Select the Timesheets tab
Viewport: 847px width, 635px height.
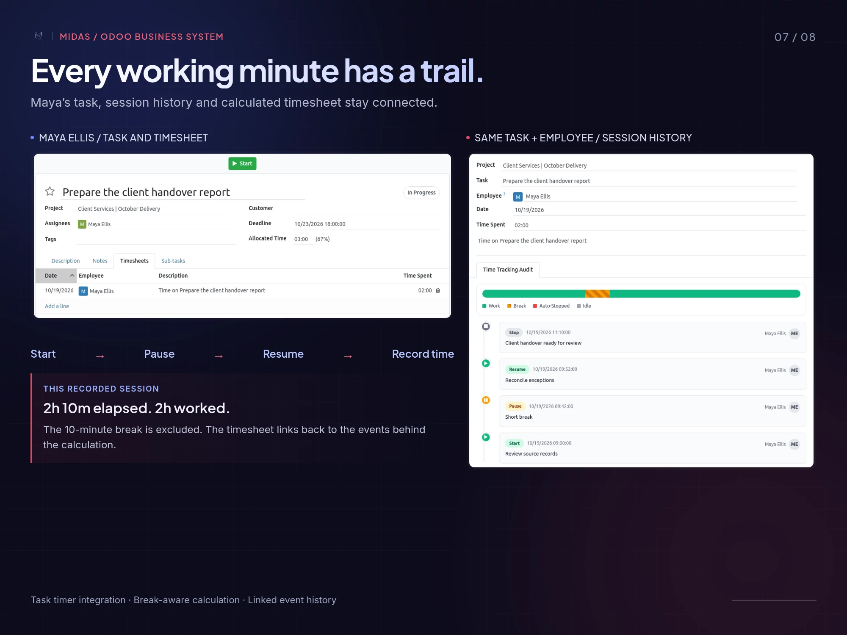[134, 261]
